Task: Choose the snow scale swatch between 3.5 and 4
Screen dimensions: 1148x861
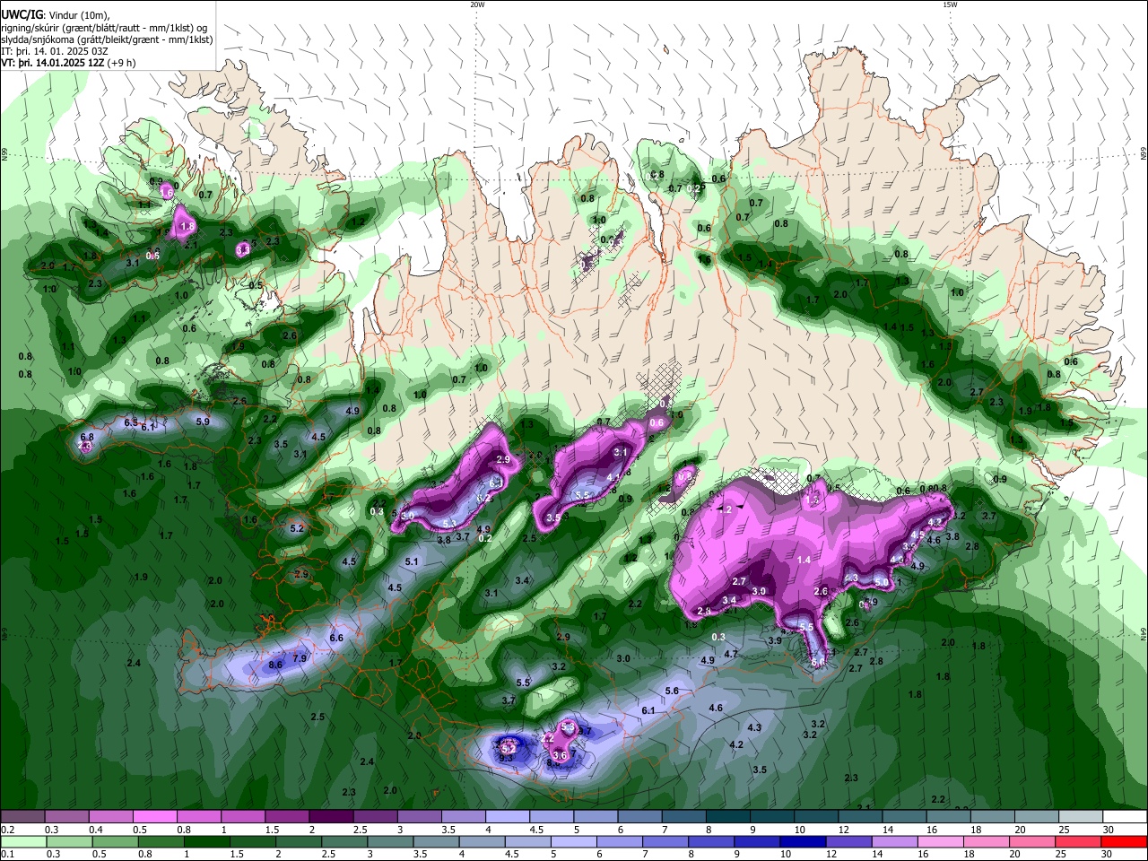Action: (x=464, y=816)
